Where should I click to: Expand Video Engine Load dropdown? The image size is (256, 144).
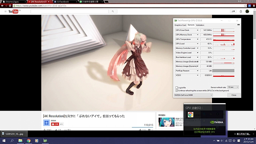tap(198, 53)
